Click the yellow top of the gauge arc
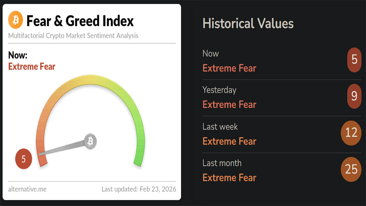The image size is (366, 206). 89,79
